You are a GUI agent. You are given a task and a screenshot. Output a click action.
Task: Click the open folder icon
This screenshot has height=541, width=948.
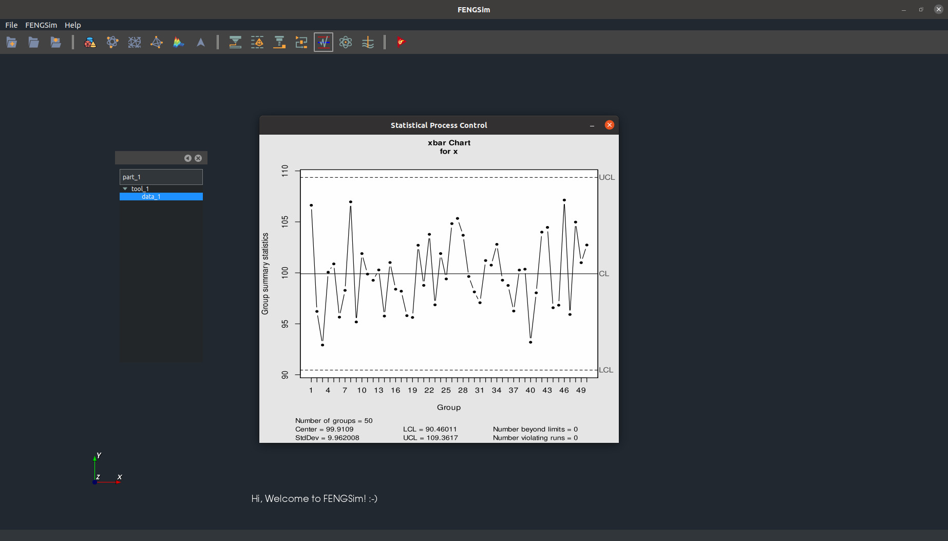coord(33,43)
